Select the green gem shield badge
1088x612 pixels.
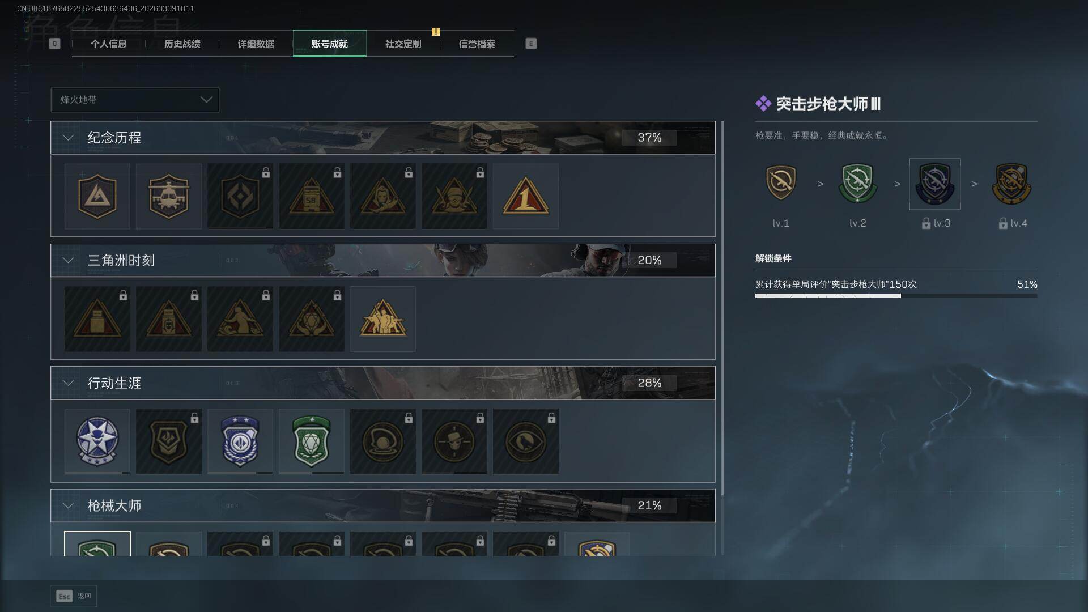click(311, 441)
